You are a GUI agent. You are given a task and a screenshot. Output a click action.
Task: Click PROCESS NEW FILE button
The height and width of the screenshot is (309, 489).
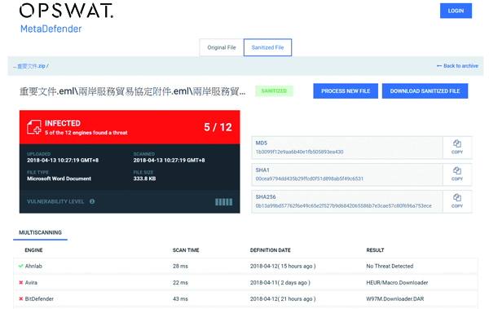point(346,90)
